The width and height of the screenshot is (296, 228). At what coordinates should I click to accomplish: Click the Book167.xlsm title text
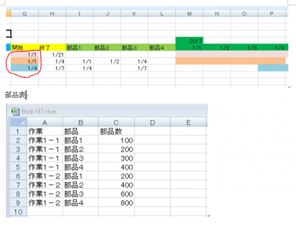click(39, 112)
